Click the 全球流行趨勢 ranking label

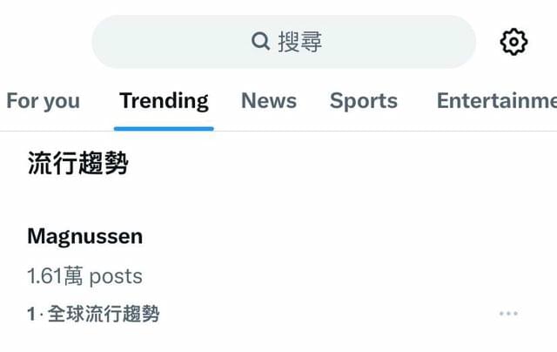[104, 314]
